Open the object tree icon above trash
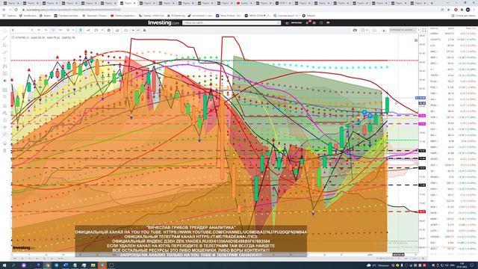 click(x=4, y=143)
